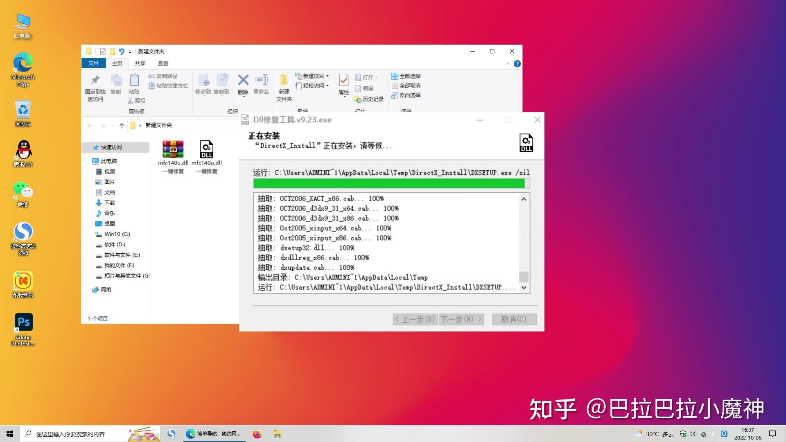
Task: Open the mfc140u.dll WinRAR archive file
Action: pyautogui.click(x=173, y=150)
